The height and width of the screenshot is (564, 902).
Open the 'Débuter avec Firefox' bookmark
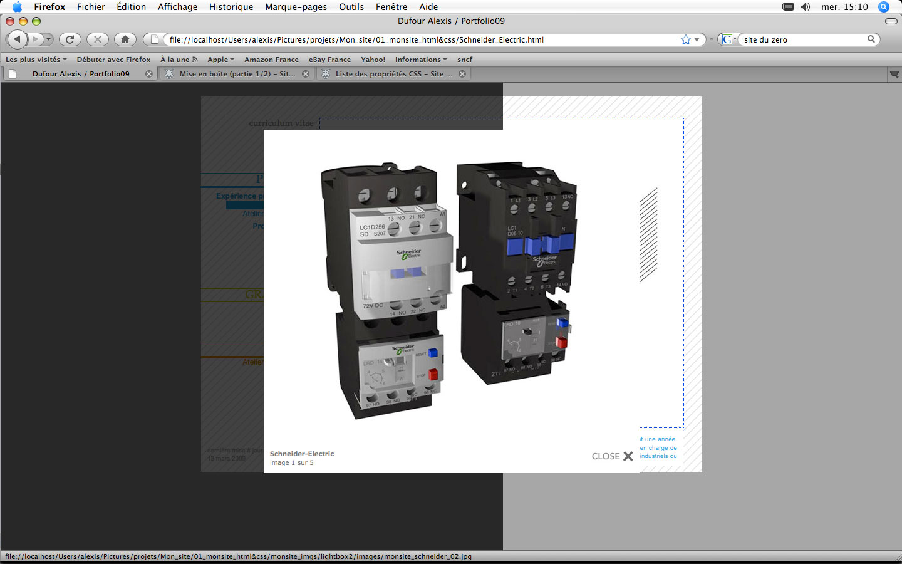113,60
